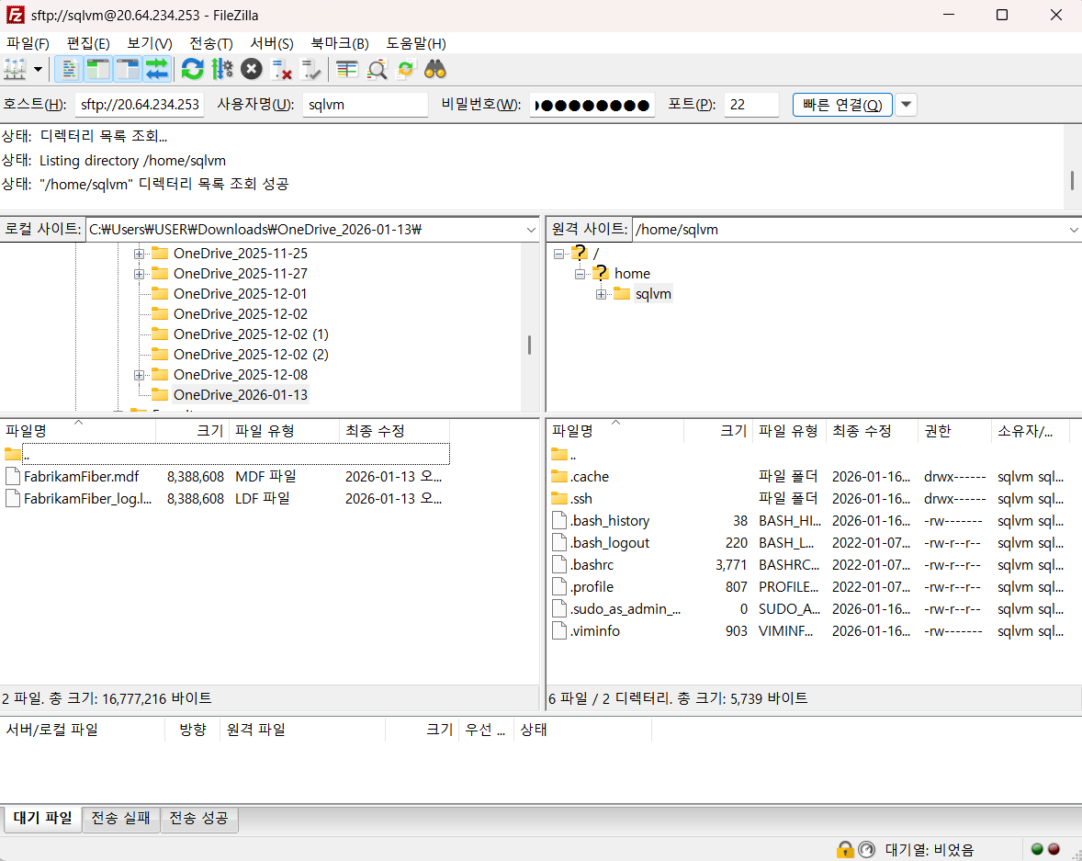Cancel the current operation icon
The image size is (1082, 861).
251,69
